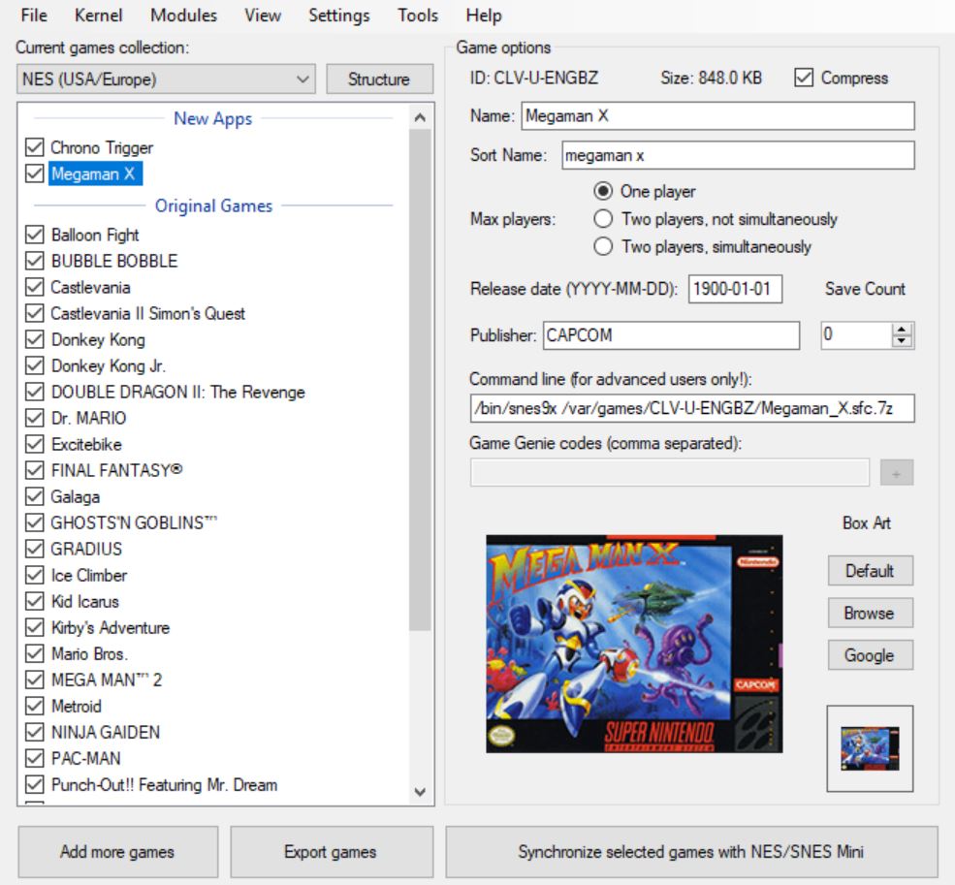Select NINJA GAIDEN in the list
Image resolution: width=955 pixels, height=885 pixels.
(x=106, y=732)
